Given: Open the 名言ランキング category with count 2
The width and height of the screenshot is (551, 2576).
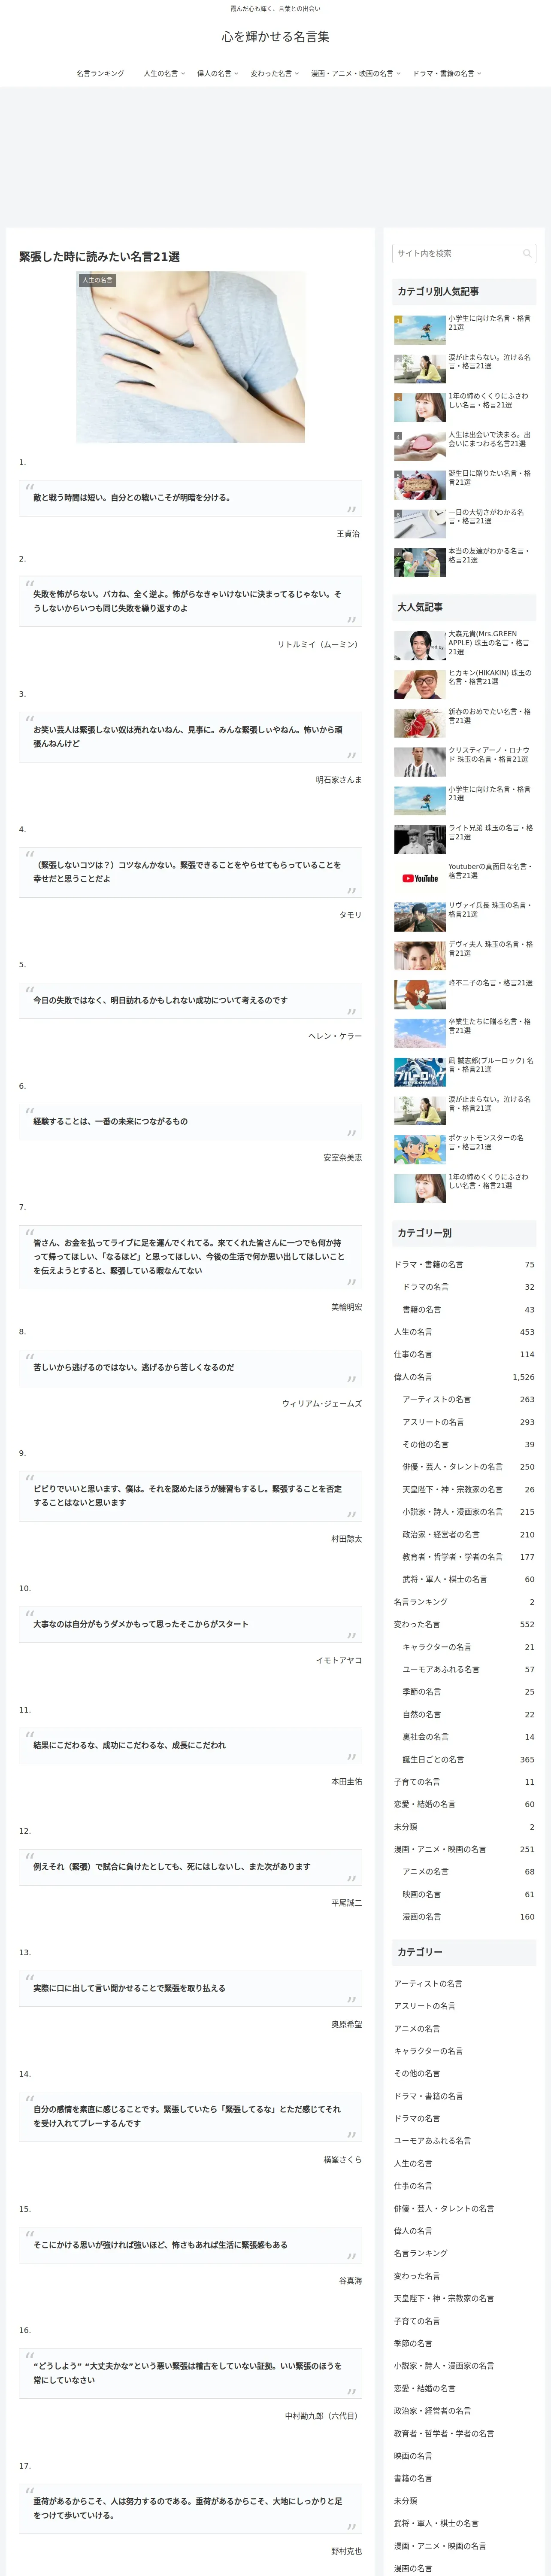Looking at the screenshot, I should pos(464,1602).
